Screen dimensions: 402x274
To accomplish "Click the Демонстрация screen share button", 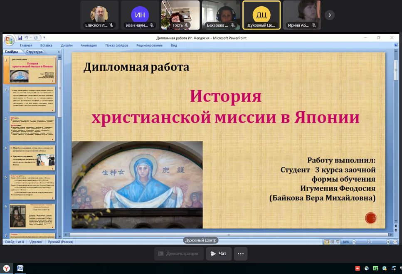I will pyautogui.click(x=179, y=254).
